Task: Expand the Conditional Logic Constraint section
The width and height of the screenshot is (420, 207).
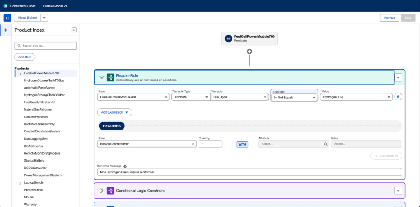Action: click(x=102, y=191)
